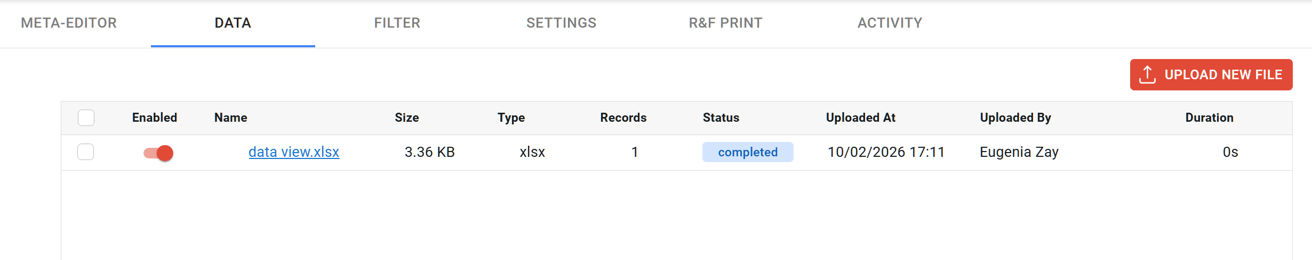Check the data view.xlsx row checkbox

[86, 152]
